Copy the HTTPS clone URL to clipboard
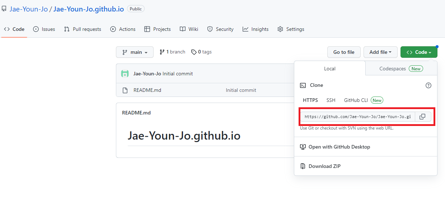The height and width of the screenshot is (197, 445). pyautogui.click(x=423, y=117)
